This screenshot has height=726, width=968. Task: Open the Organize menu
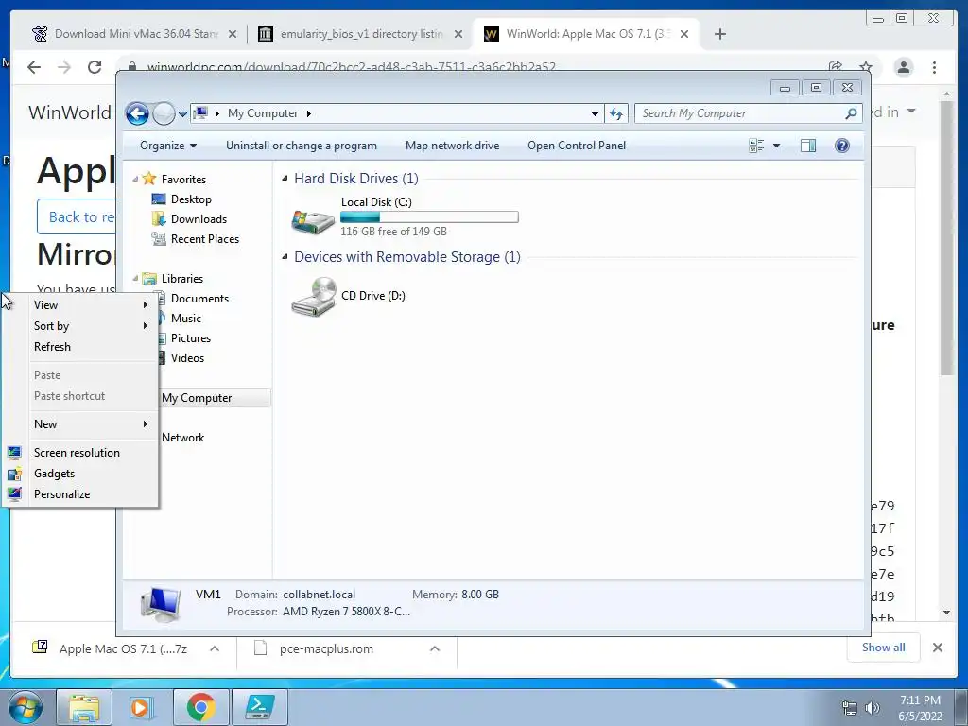coord(168,146)
